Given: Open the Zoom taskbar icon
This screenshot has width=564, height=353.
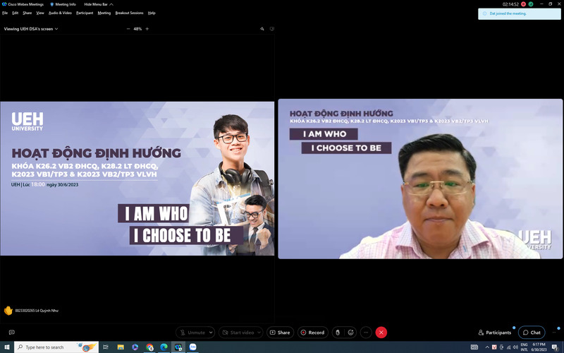Looking at the screenshot, I should coord(192,347).
